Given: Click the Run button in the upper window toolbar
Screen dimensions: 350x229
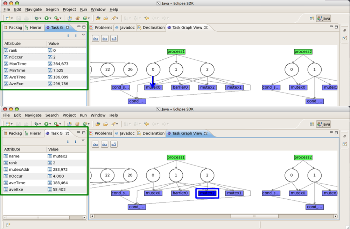Looking at the screenshot, I should 46,18.
